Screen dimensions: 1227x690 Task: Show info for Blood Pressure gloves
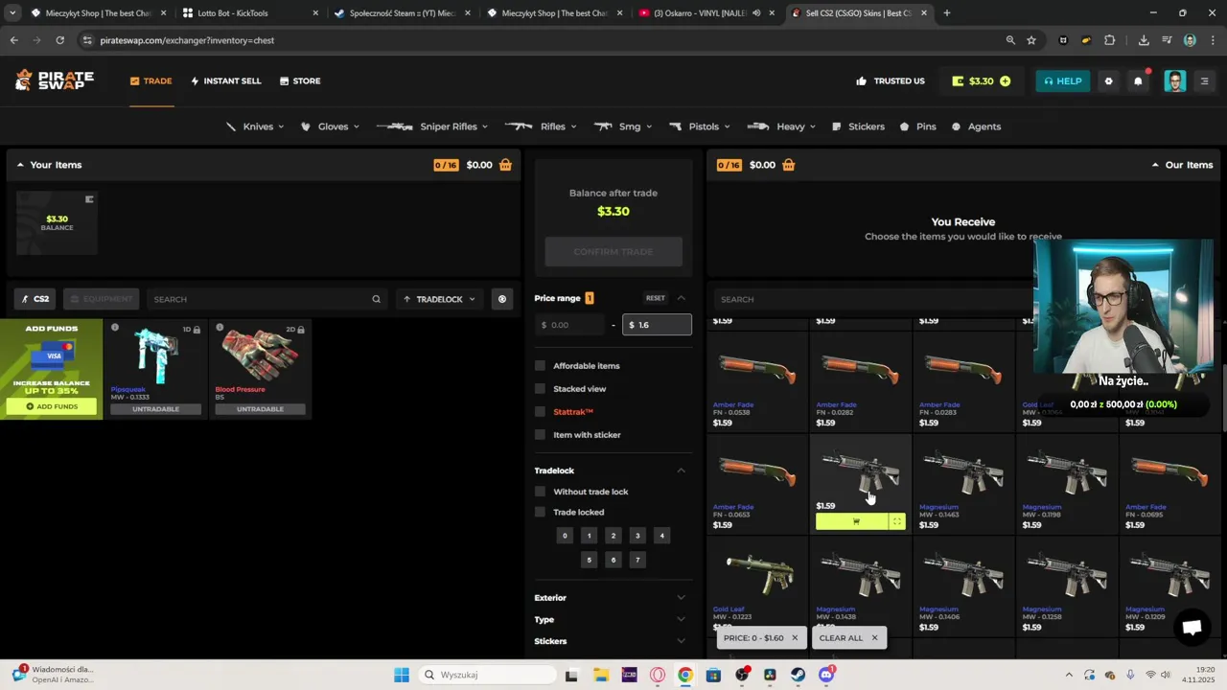[x=220, y=328]
